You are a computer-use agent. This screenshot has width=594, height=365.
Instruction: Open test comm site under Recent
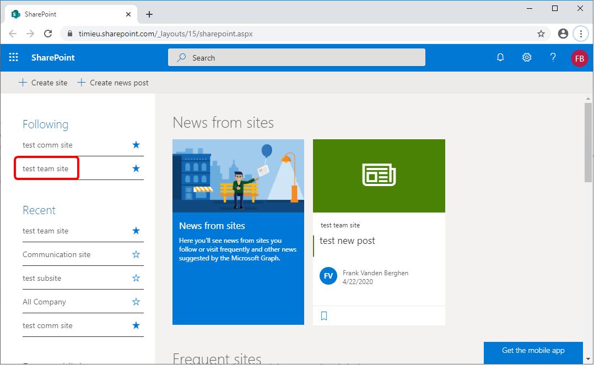click(x=47, y=325)
